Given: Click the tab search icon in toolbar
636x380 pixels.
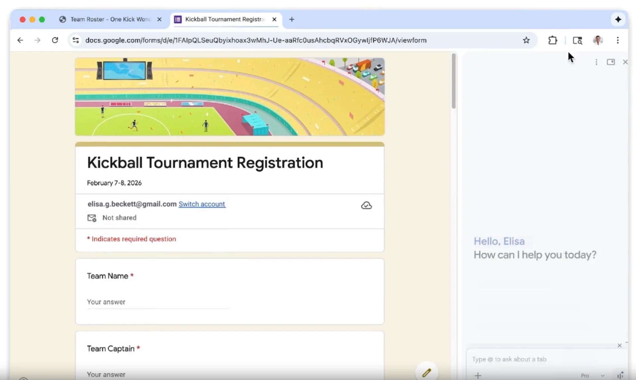Looking at the screenshot, I should 577,40.
